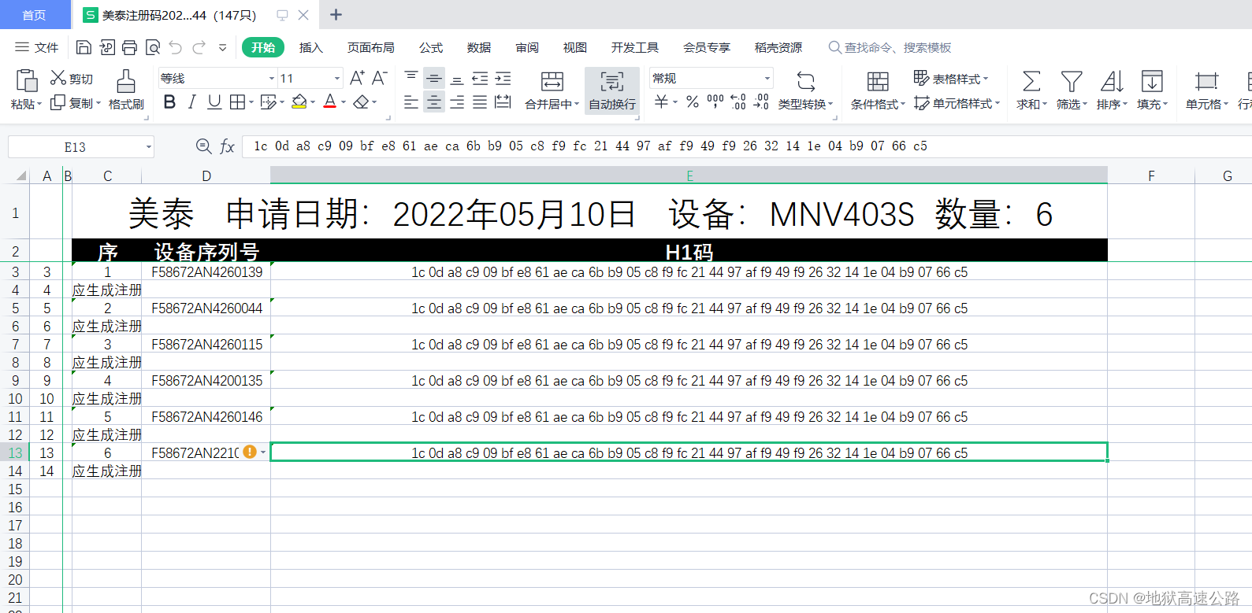Viewport: 1252px width, 613px height.
Task: Open the File (文件) menu
Action: click(37, 47)
